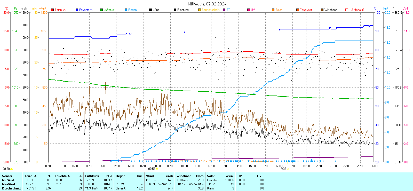Click the magenta UV legend square

click(x=249, y=10)
